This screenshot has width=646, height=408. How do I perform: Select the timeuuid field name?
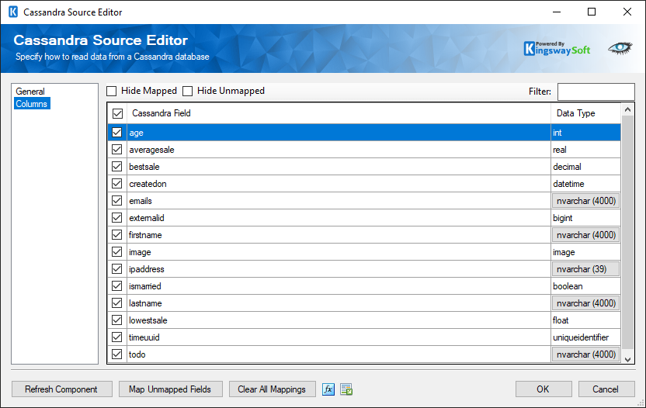(144, 337)
